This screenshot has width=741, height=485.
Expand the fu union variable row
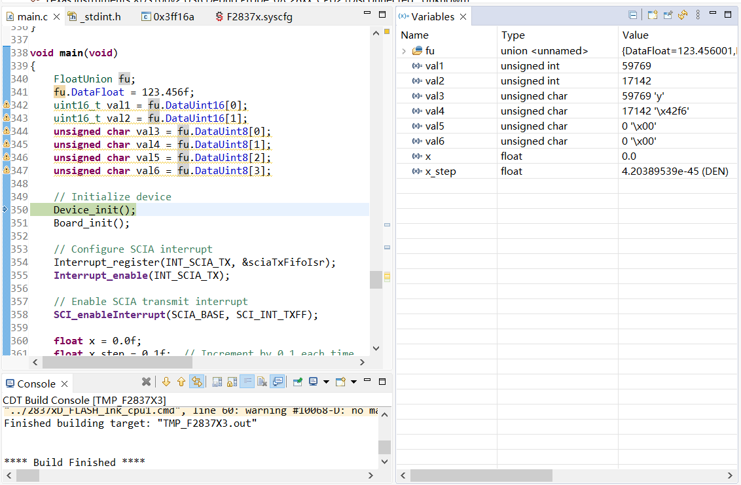pos(404,51)
